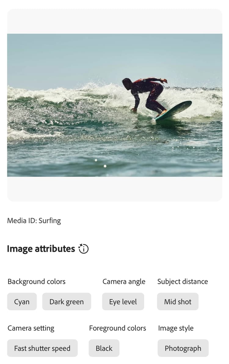Click the blank card area below the photo

coord(114,189)
